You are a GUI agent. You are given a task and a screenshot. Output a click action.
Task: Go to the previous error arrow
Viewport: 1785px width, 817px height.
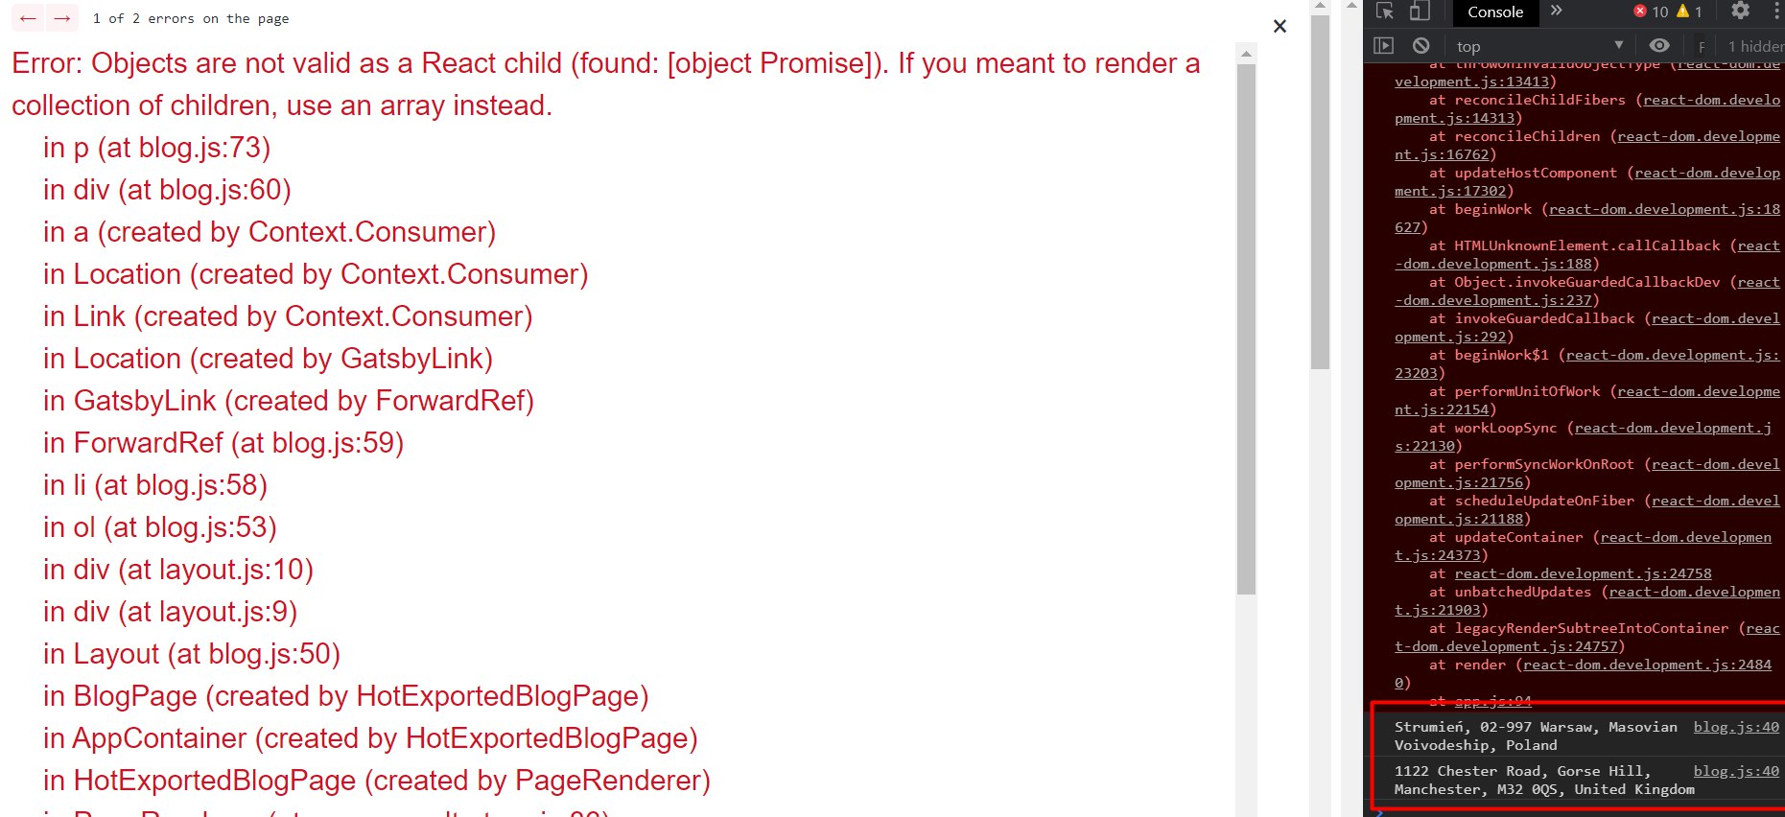pos(28,18)
